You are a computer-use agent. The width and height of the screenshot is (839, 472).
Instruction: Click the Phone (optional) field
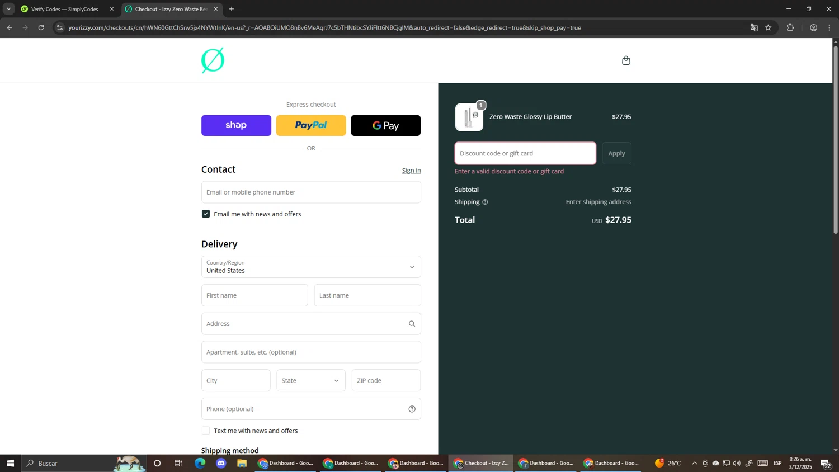coord(311,409)
